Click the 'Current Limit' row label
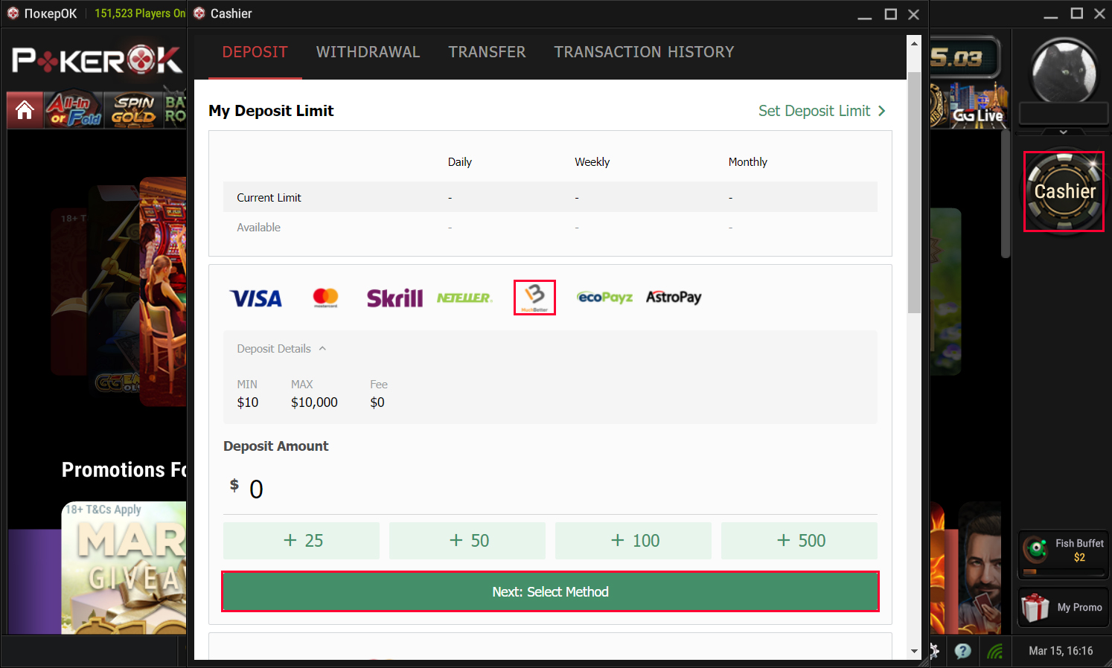1112x668 pixels. (269, 198)
